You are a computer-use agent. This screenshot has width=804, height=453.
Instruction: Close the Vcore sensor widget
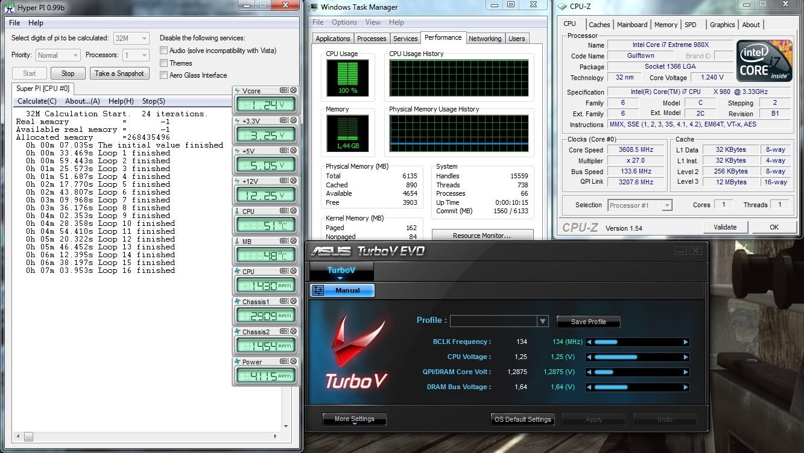(x=293, y=91)
